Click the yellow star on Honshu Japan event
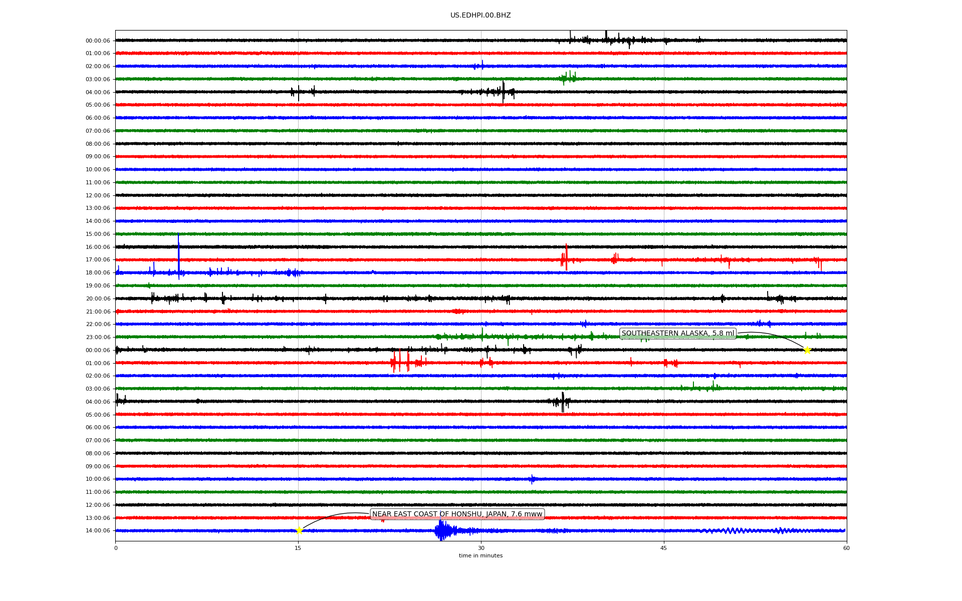The width and height of the screenshot is (962, 601). tap(299, 530)
